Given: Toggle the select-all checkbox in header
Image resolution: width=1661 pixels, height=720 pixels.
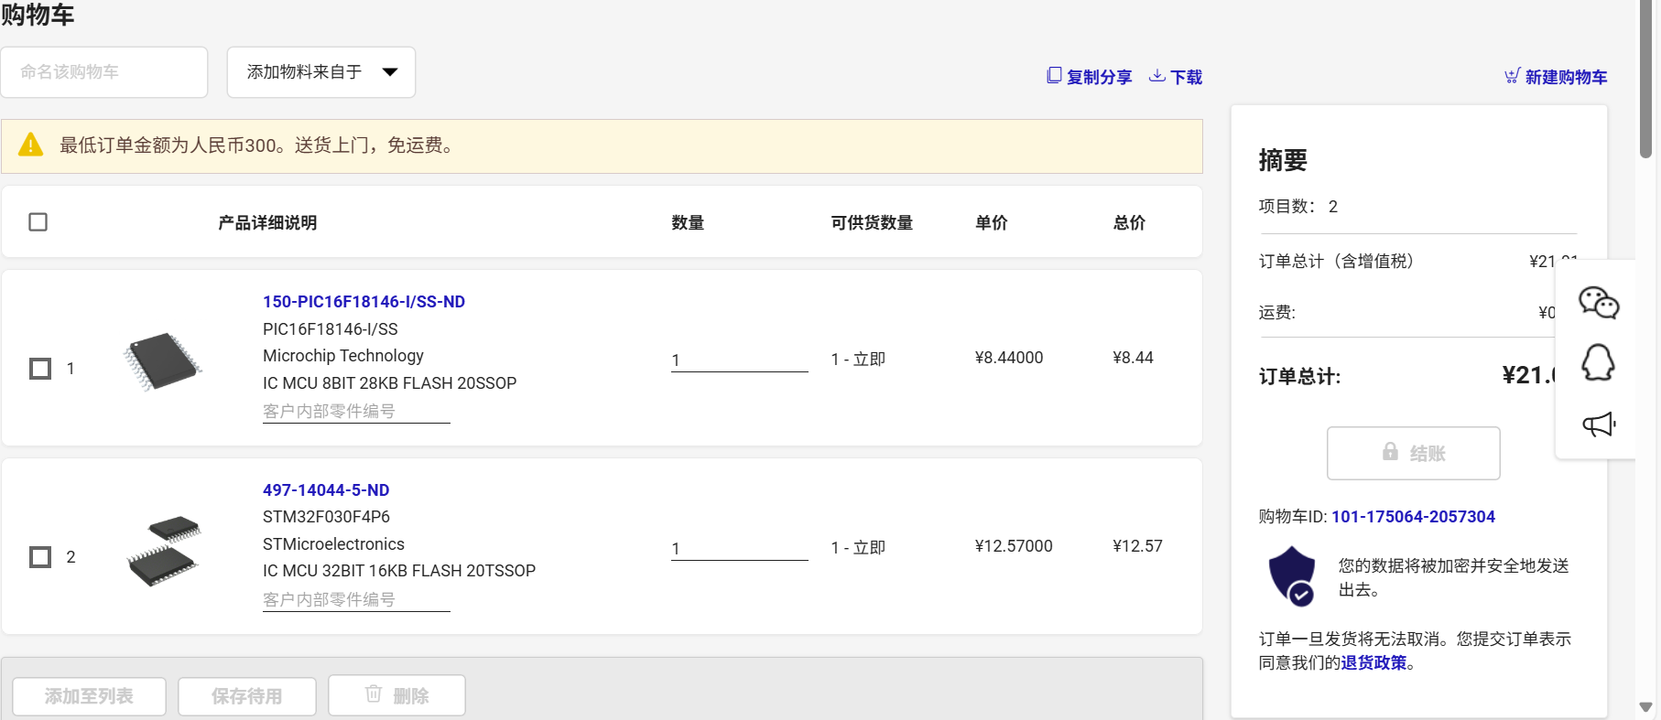Looking at the screenshot, I should (38, 222).
